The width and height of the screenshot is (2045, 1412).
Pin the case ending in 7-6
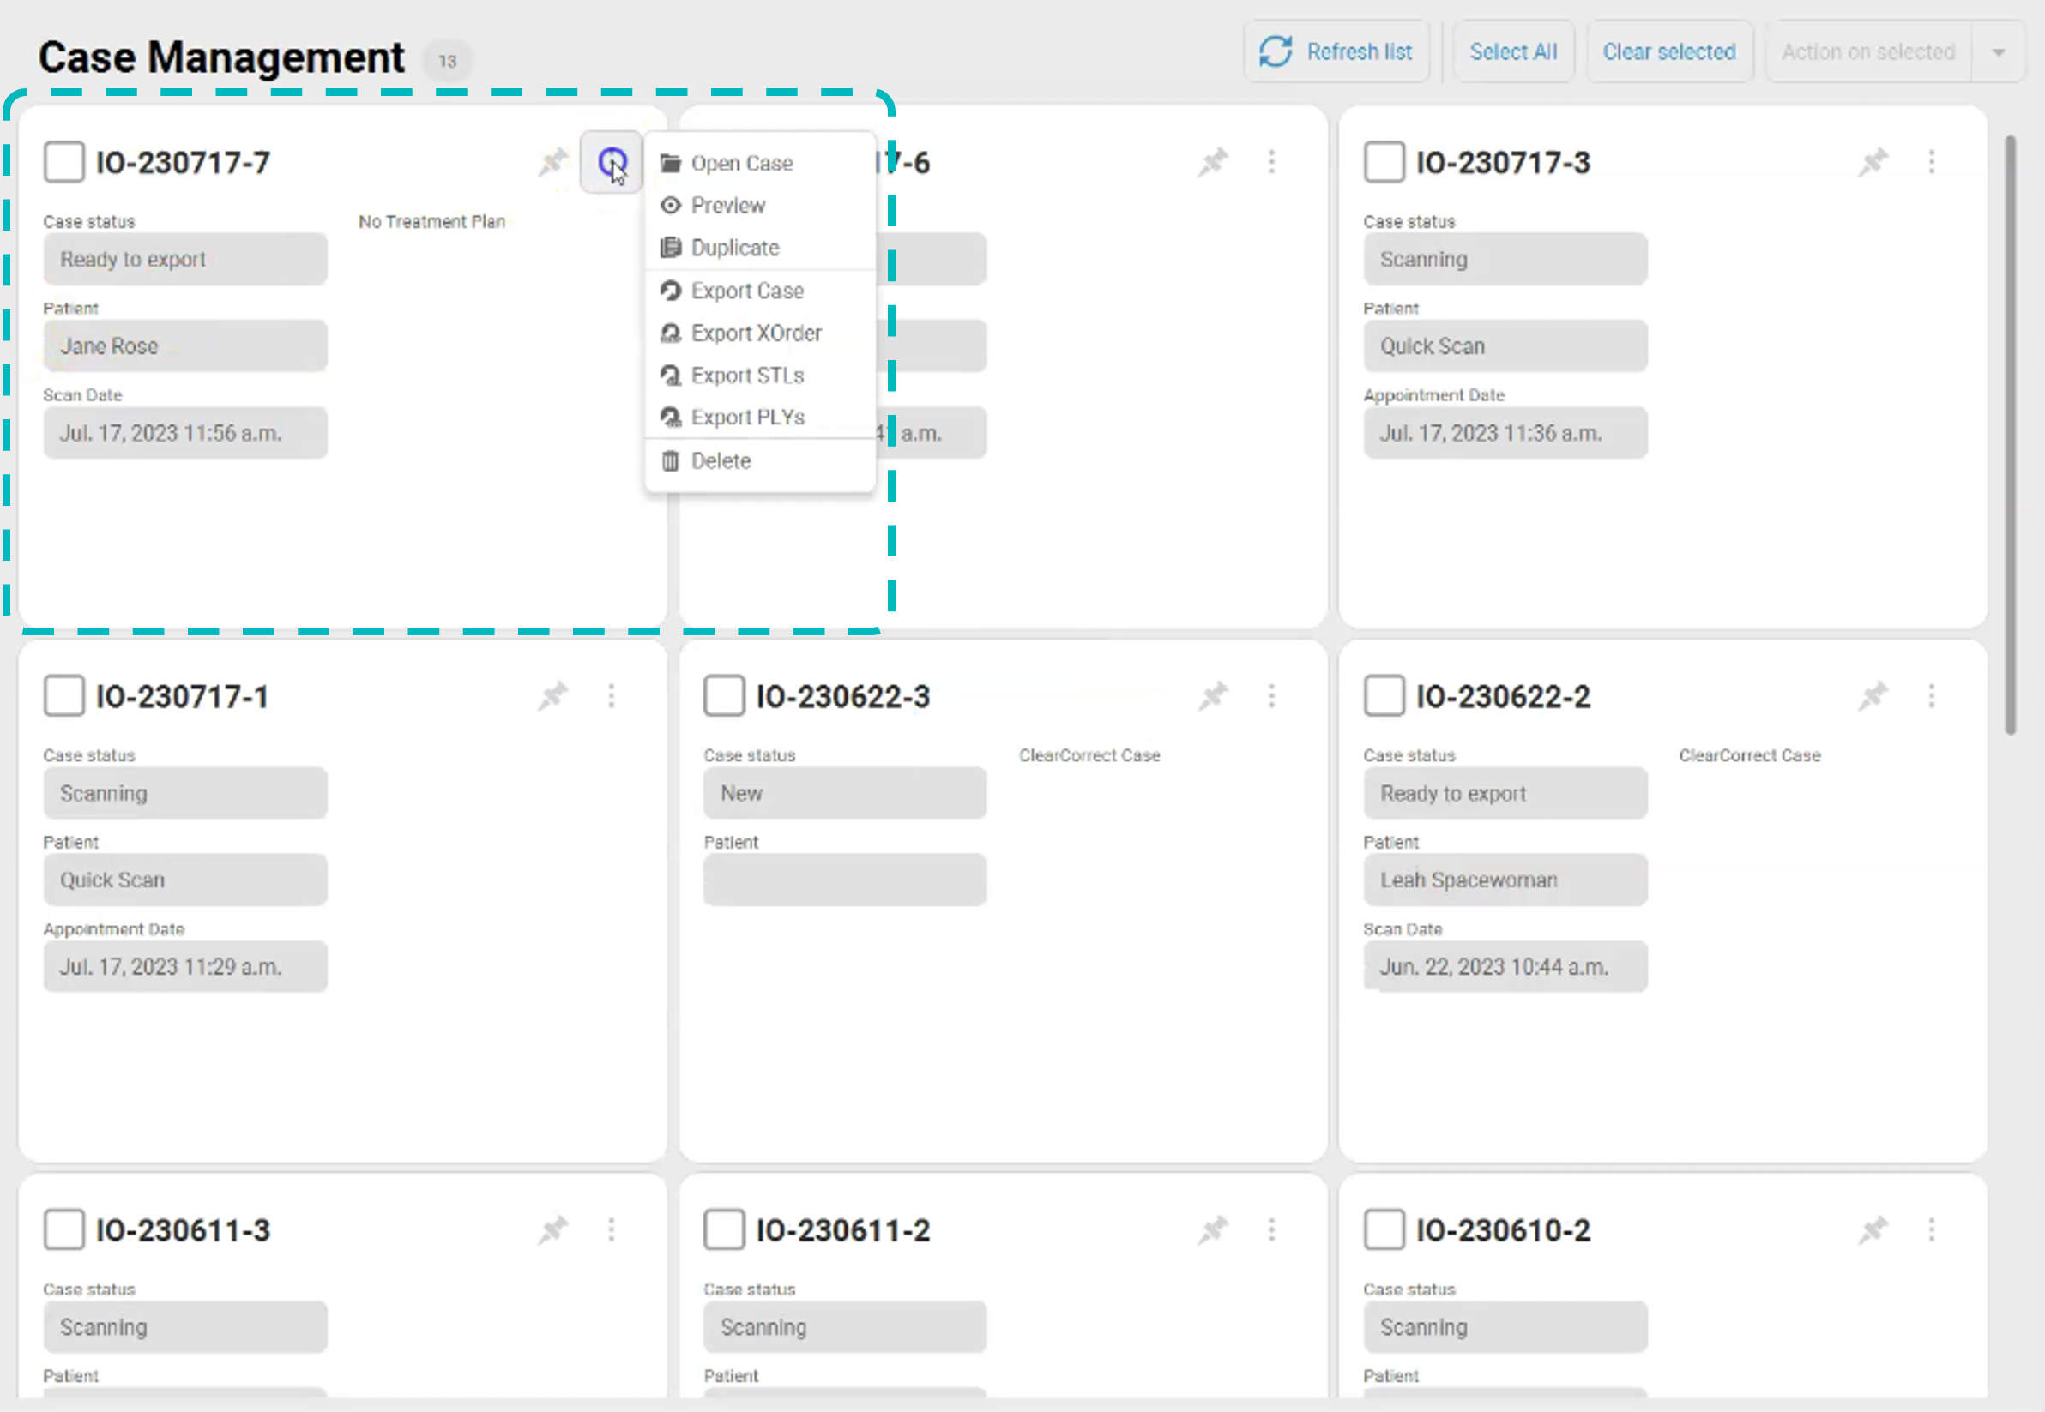point(1213,162)
